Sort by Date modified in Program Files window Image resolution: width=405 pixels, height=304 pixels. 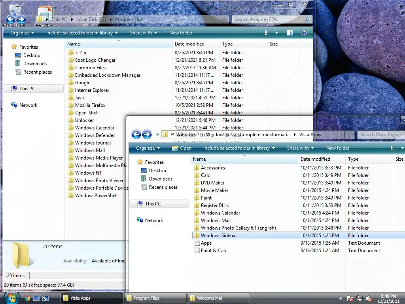(196, 44)
